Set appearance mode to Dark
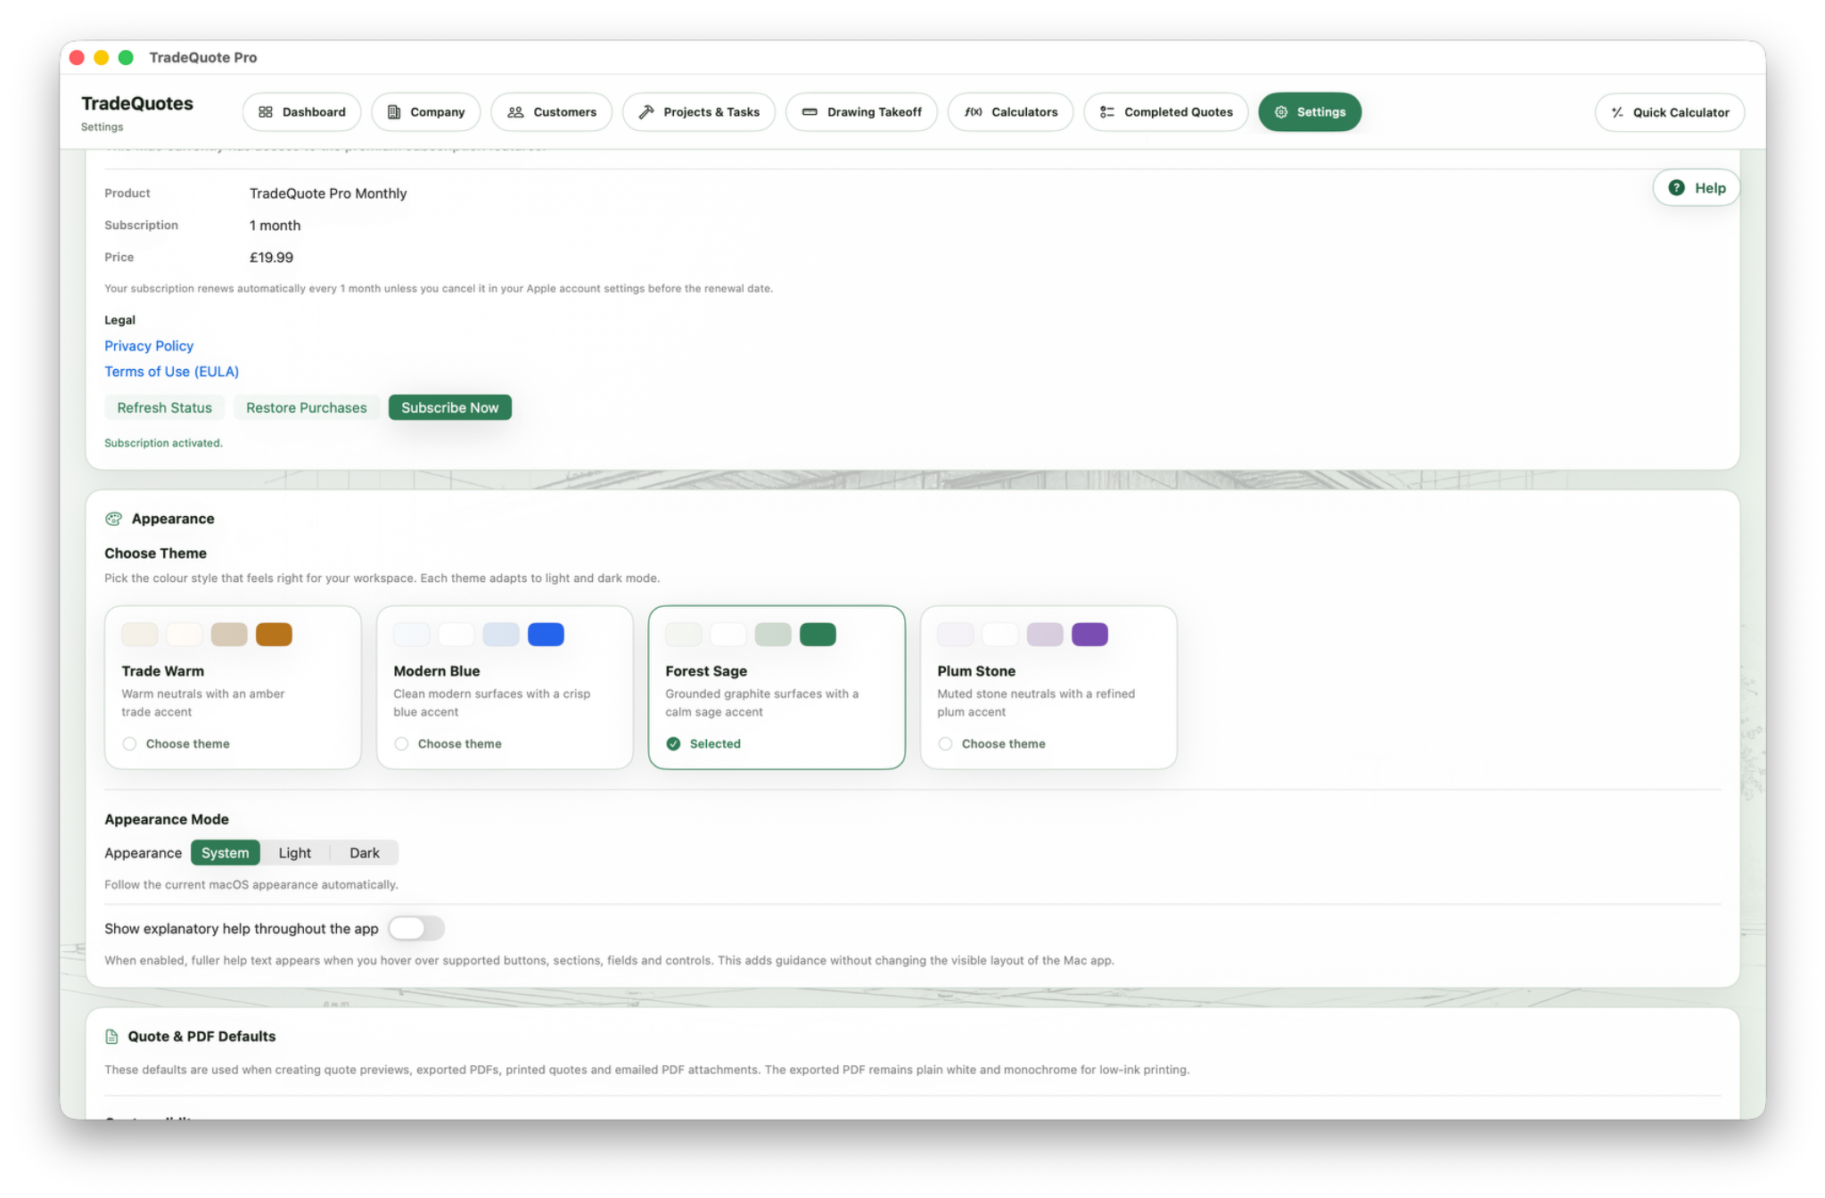This screenshot has width=1825, height=1198. 364,853
